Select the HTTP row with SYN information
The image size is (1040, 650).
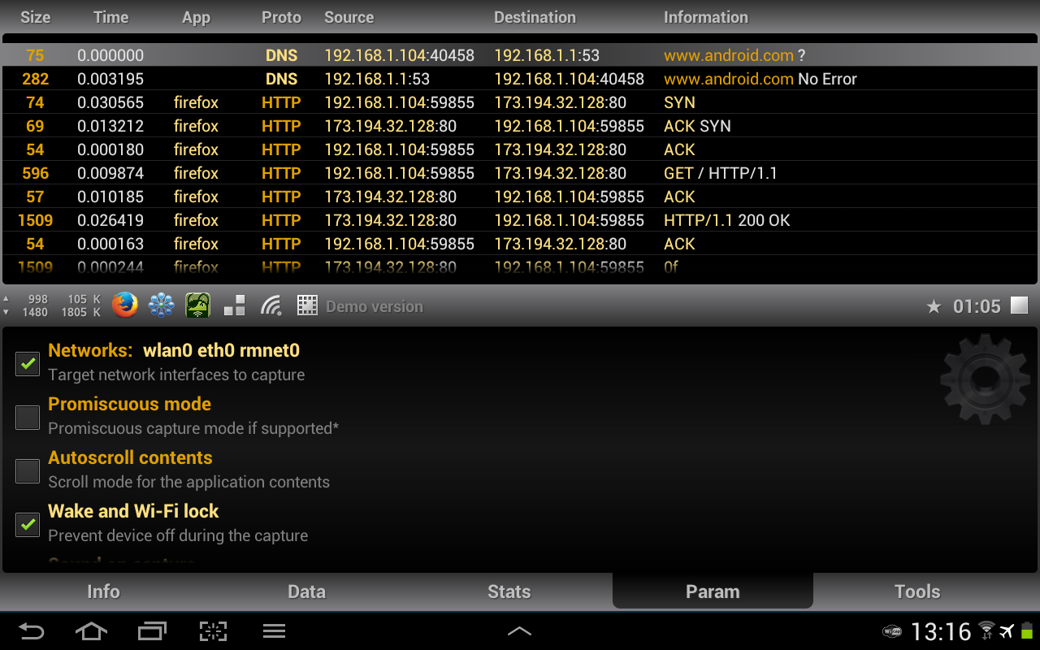tap(520, 102)
